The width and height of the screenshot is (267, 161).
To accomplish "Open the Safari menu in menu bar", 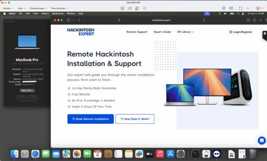I will tap(12, 14).
